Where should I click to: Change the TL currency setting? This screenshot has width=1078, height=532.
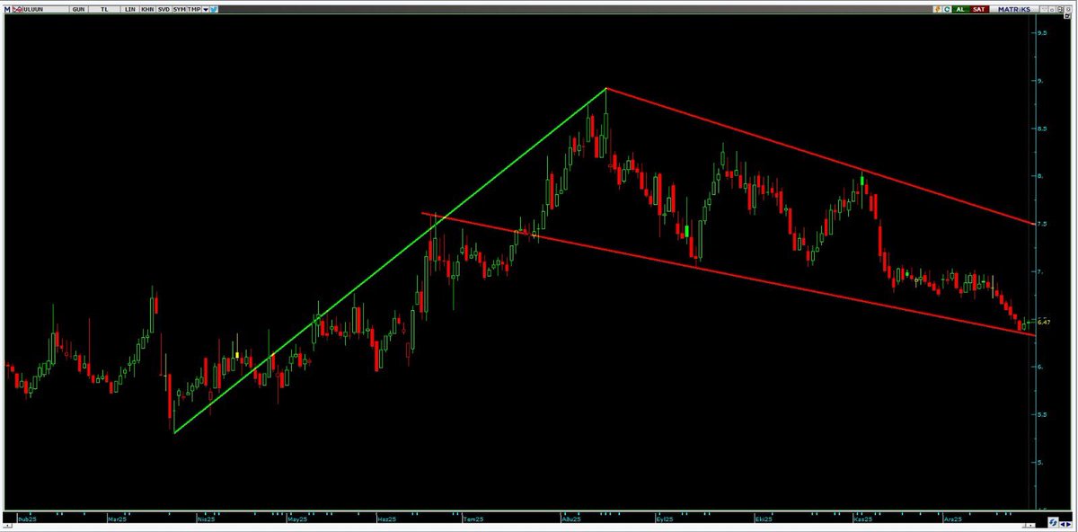[x=104, y=9]
